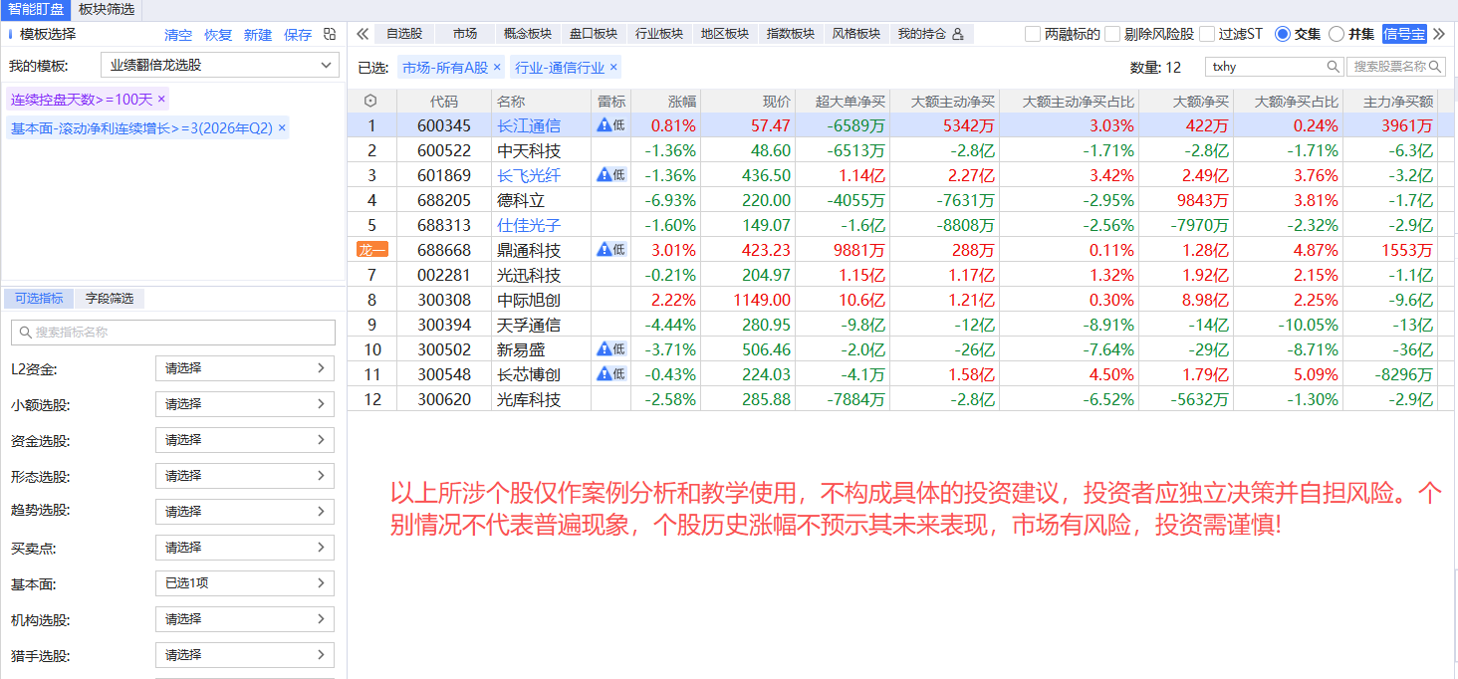Click the 搜索指标名称 search field

pos(173,333)
